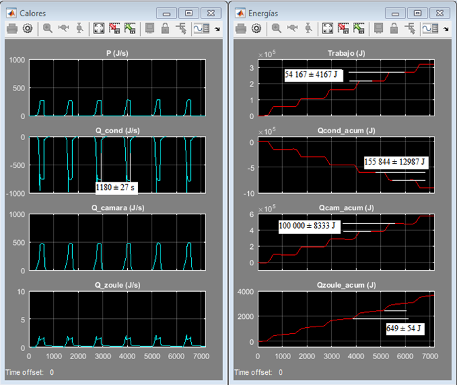This screenshot has height=387, width=457.
Task: Click 'Time offset: 0' in Energías window
Action: (x=258, y=372)
